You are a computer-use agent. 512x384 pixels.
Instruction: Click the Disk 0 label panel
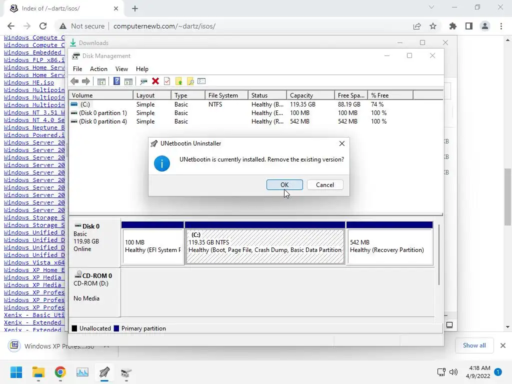pyautogui.click(x=94, y=242)
